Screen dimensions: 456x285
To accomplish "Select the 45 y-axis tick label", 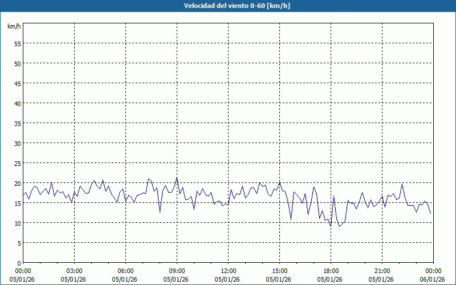I will point(17,83).
